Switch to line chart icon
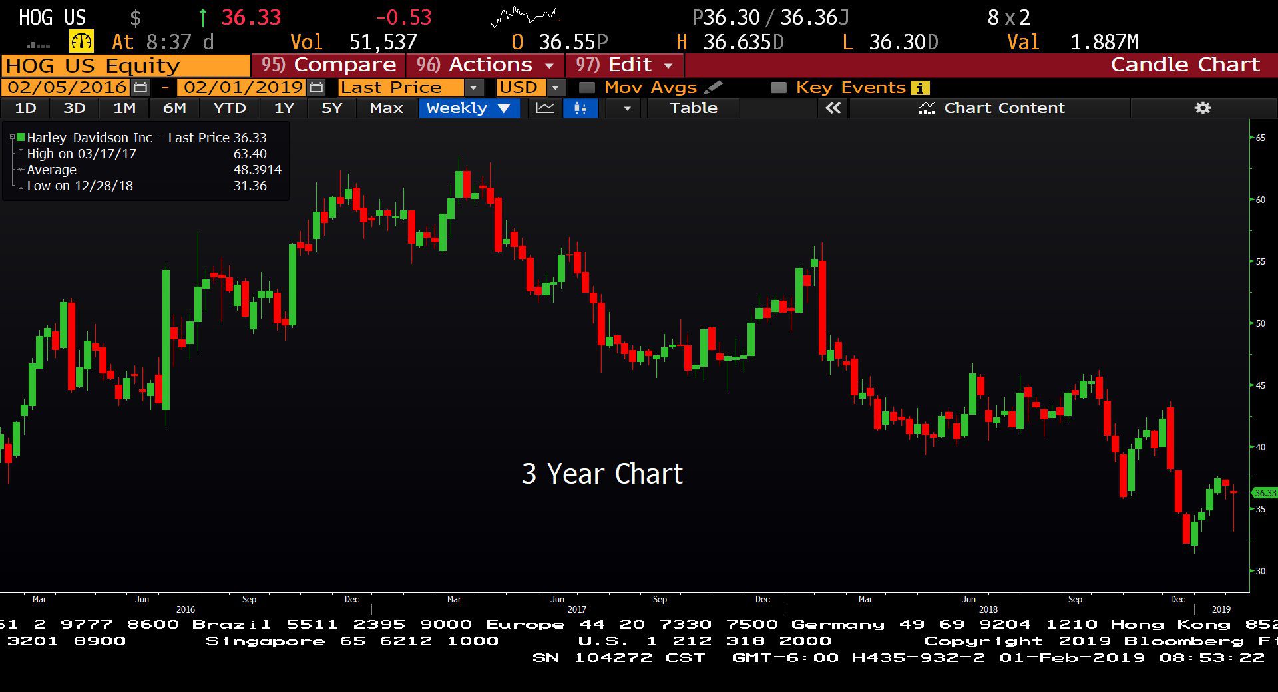Image resolution: width=1278 pixels, height=692 pixels. [x=545, y=108]
